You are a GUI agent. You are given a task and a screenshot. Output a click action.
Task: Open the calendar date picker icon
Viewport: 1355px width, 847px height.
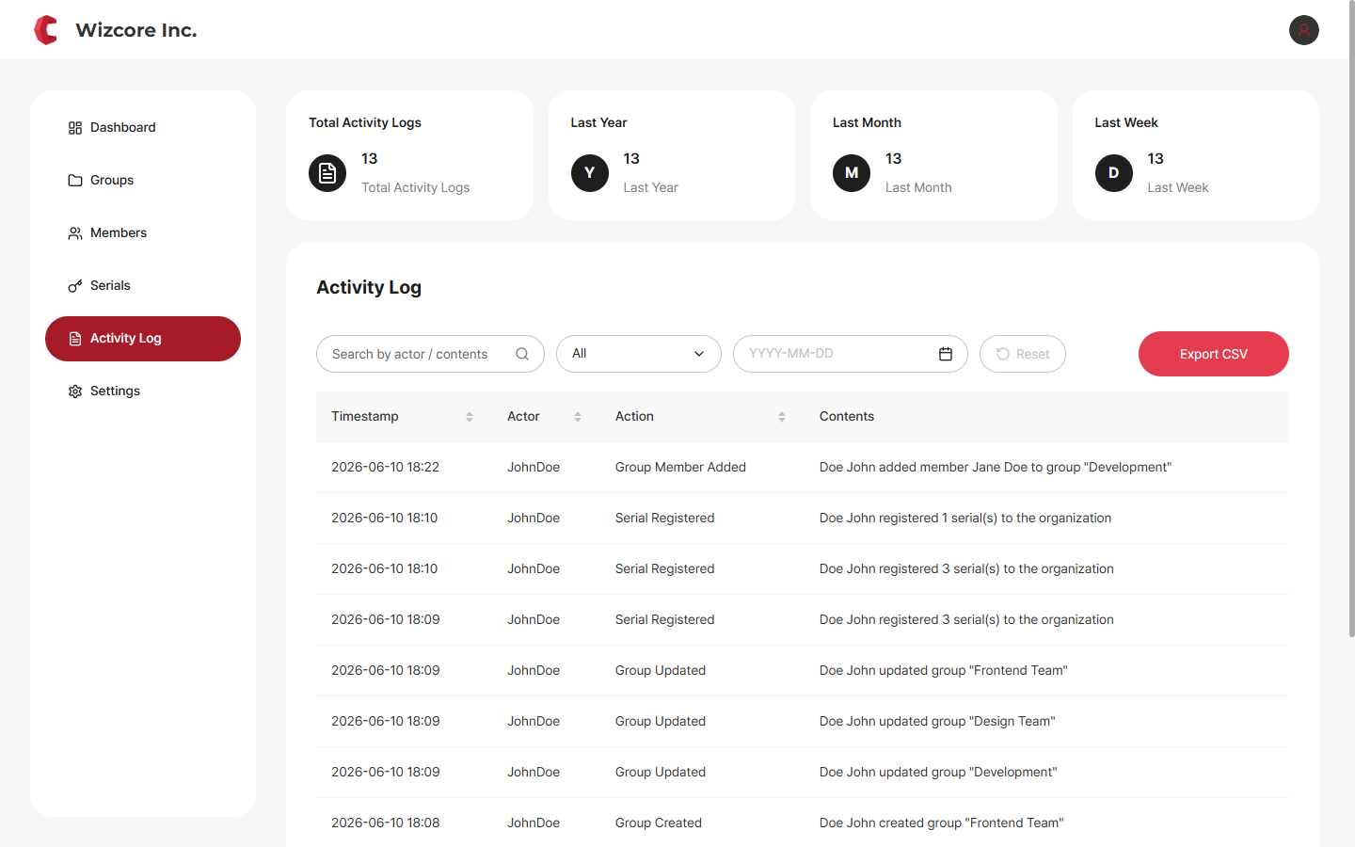pos(946,354)
